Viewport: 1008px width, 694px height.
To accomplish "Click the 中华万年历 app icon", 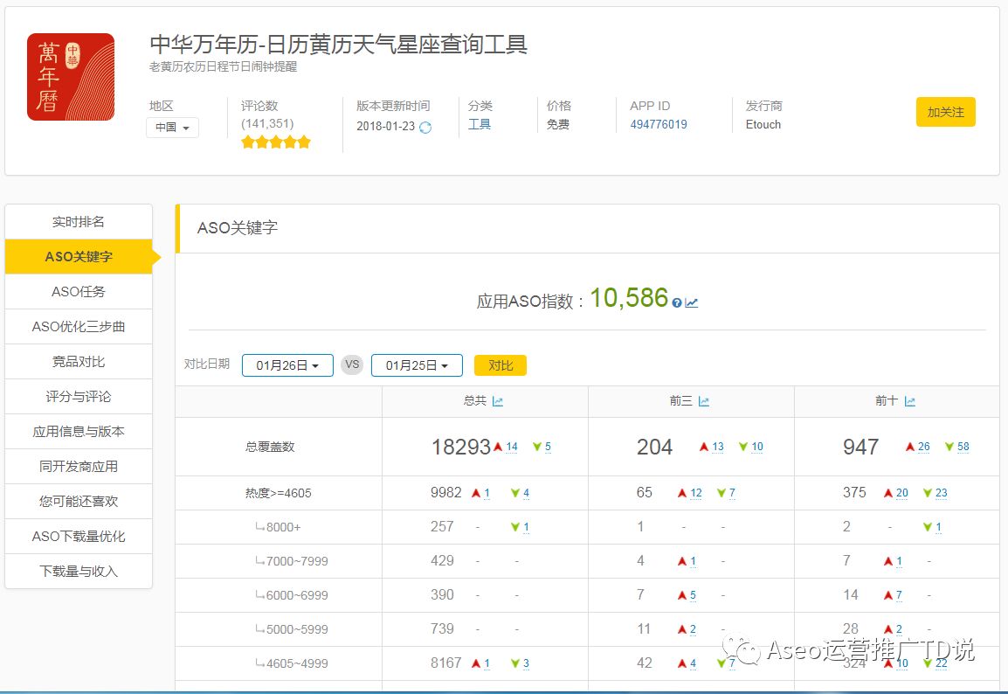I will pos(71,77).
